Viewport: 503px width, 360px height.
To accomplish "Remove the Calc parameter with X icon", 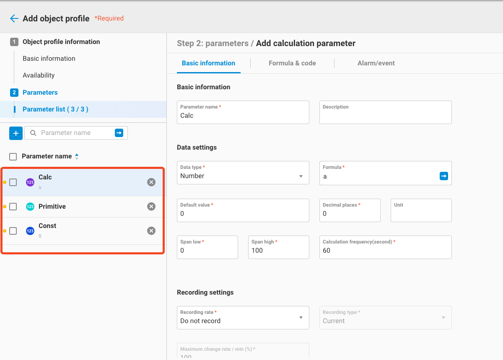I will point(151,182).
